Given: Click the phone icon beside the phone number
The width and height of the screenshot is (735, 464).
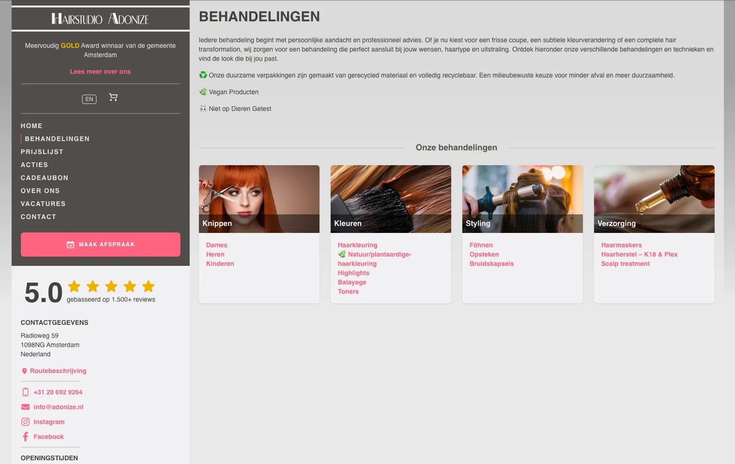Looking at the screenshot, I should click(x=26, y=392).
